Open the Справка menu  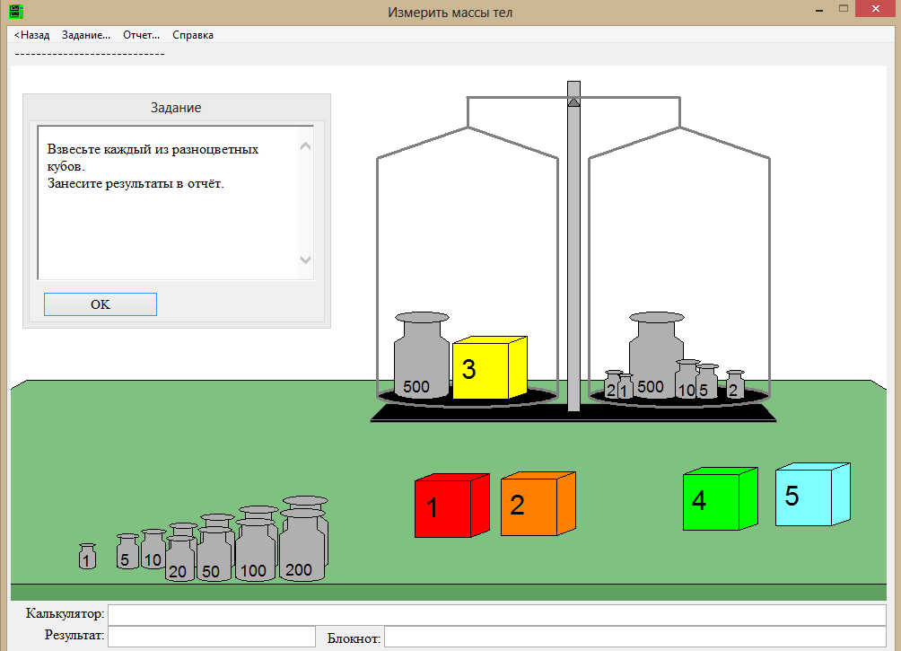pos(192,35)
